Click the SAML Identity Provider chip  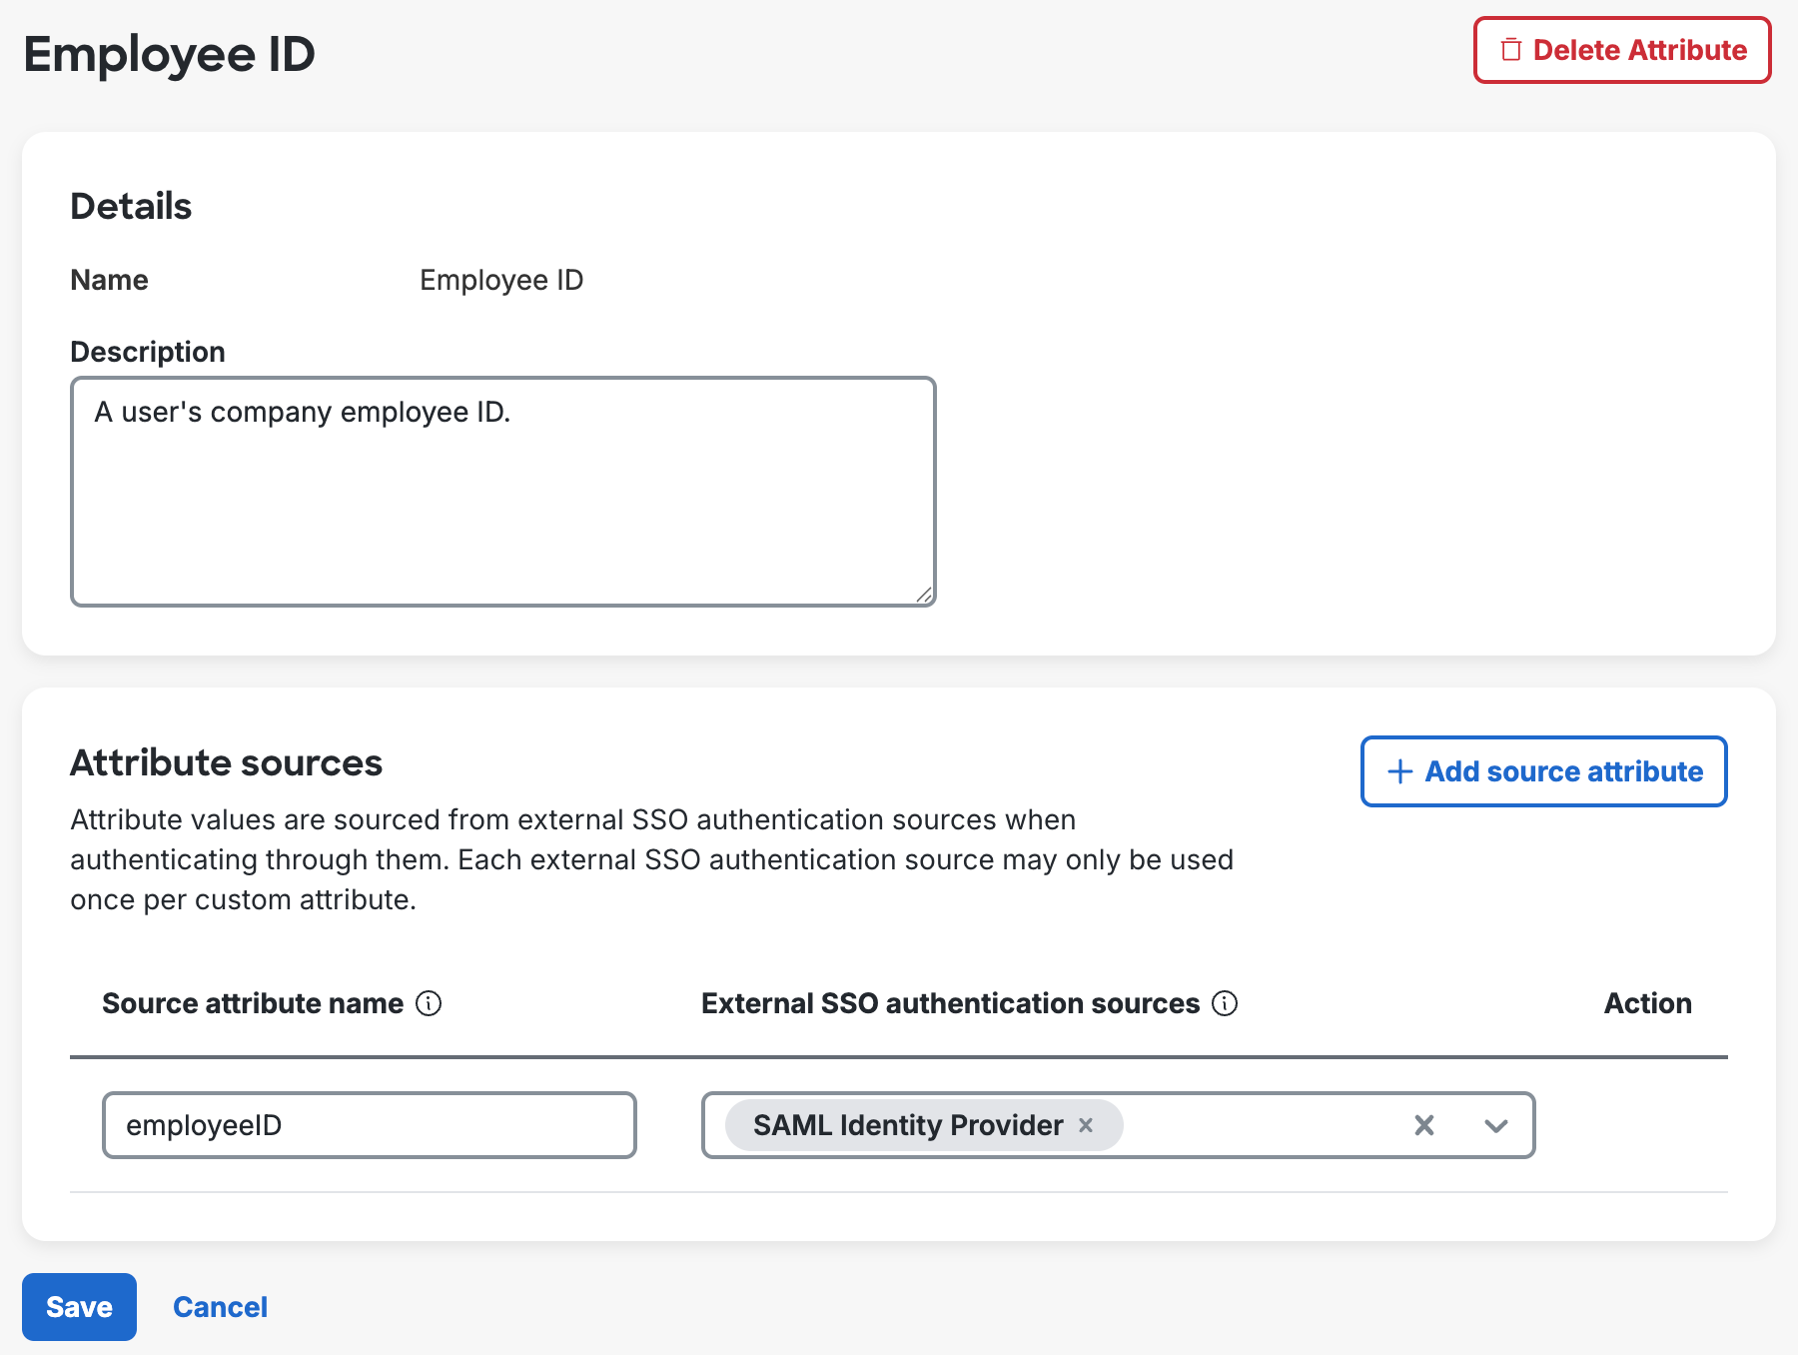[x=909, y=1125]
